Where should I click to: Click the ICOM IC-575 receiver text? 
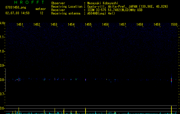pos(115,10)
